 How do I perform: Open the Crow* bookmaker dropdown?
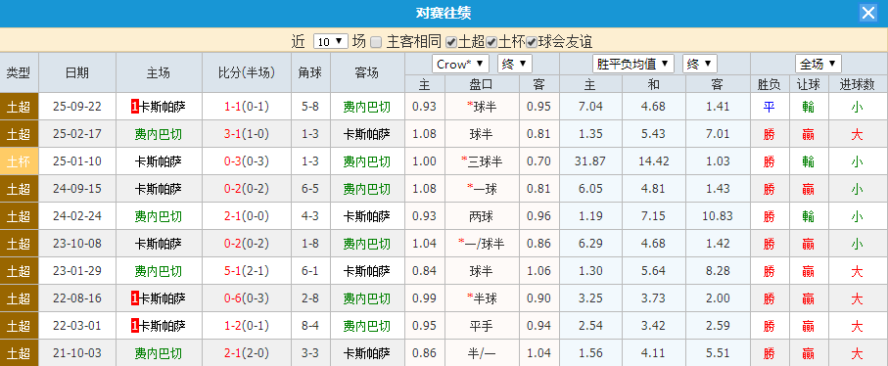(460, 64)
